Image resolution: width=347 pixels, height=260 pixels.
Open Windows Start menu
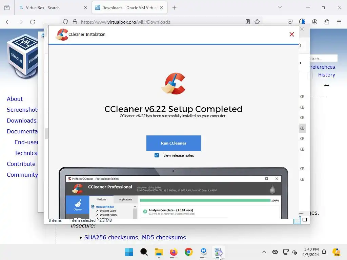129,252
